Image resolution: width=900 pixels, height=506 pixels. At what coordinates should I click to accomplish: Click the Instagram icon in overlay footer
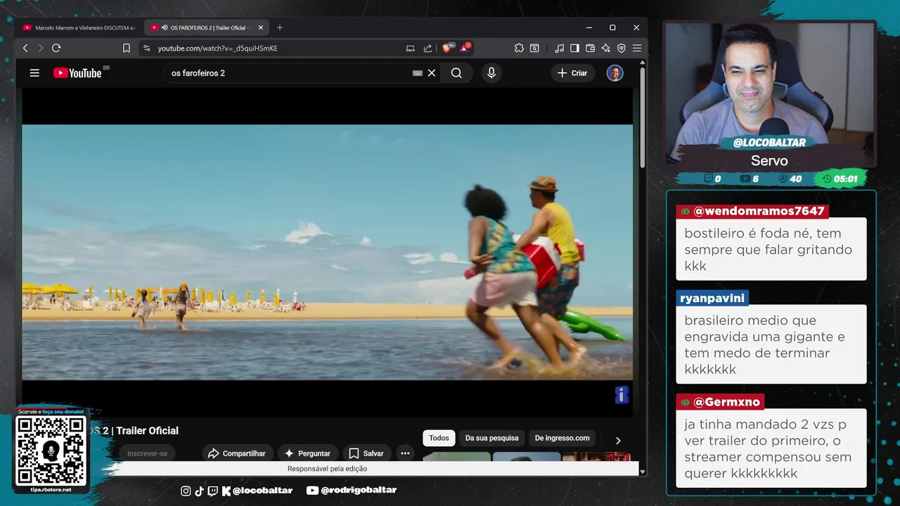[x=186, y=491]
